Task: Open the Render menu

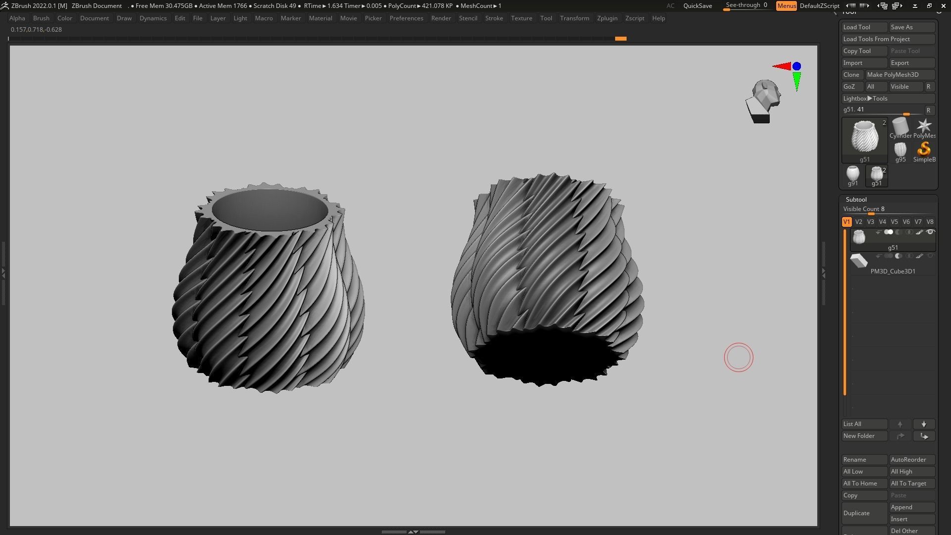Action: coord(441,18)
